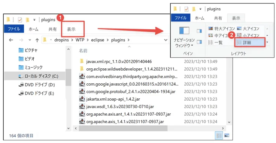
Task: Open recent locations dropdown chevron
Action: click(30, 40)
